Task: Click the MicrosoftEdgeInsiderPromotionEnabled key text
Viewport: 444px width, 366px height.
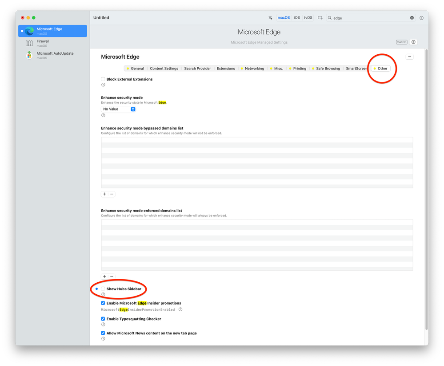Action: pos(138,309)
